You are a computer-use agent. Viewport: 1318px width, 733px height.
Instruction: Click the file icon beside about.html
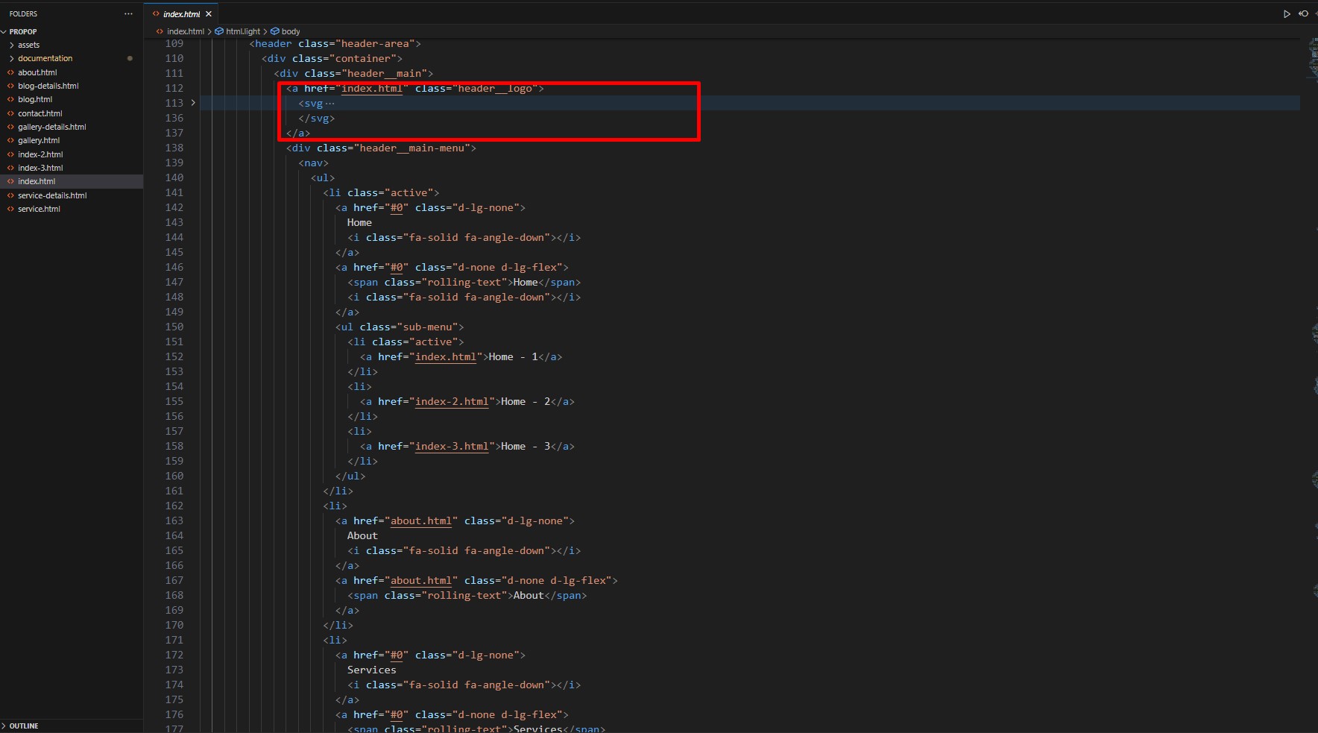[10, 72]
